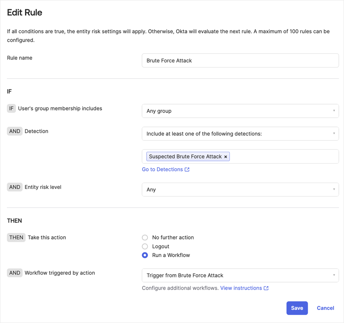
Task: Click the AND badge beside Workflow triggered by action
Action: click(x=15, y=273)
